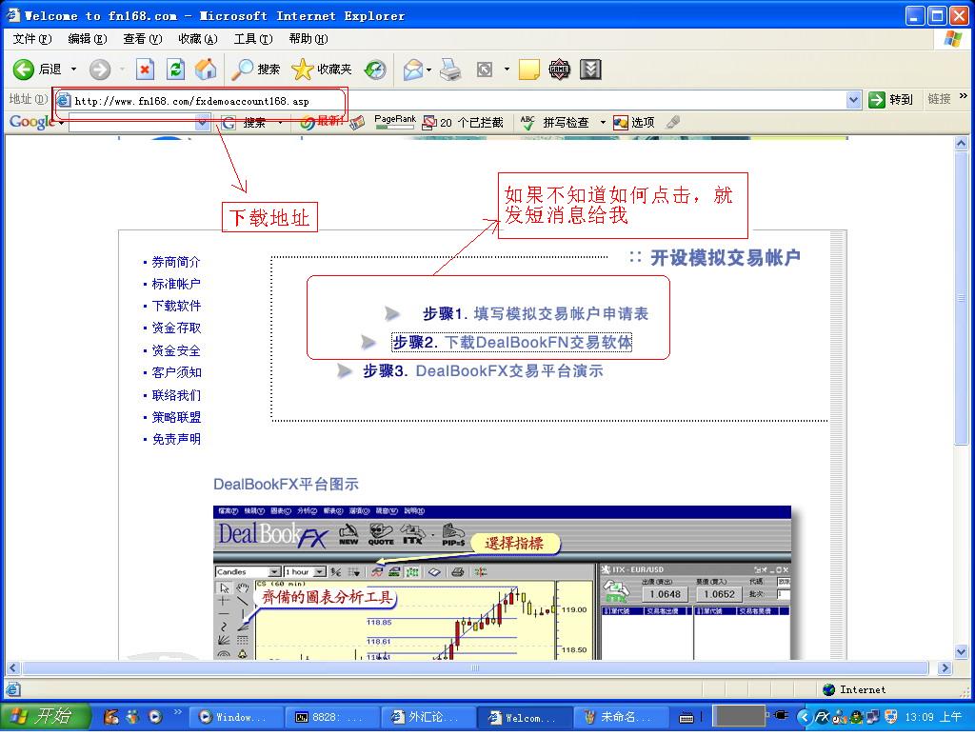This screenshot has width=975, height=736.
Task: Open the 收藏(A) menu
Action: (198, 38)
